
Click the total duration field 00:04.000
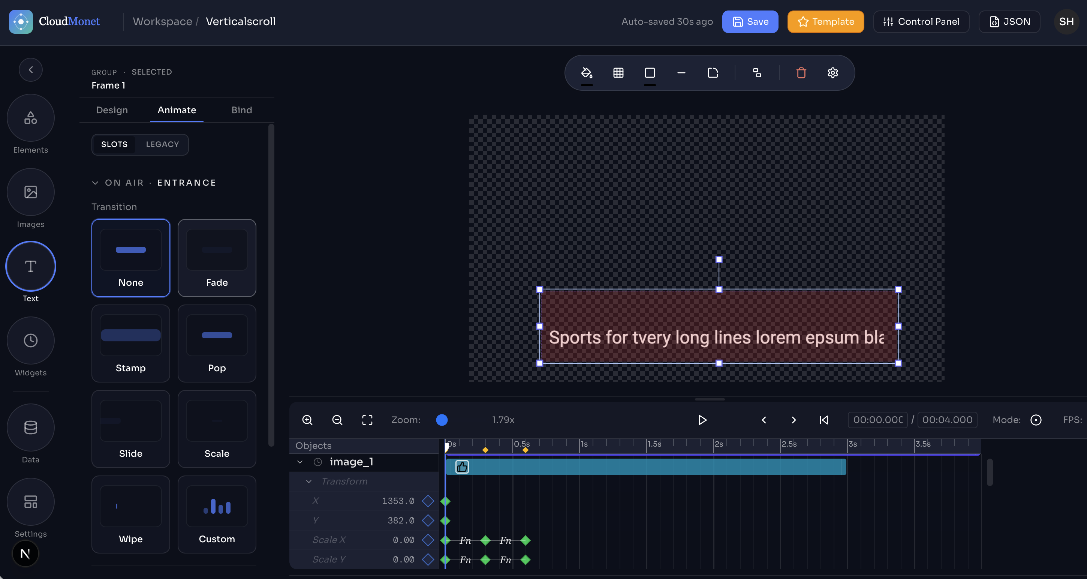(947, 420)
